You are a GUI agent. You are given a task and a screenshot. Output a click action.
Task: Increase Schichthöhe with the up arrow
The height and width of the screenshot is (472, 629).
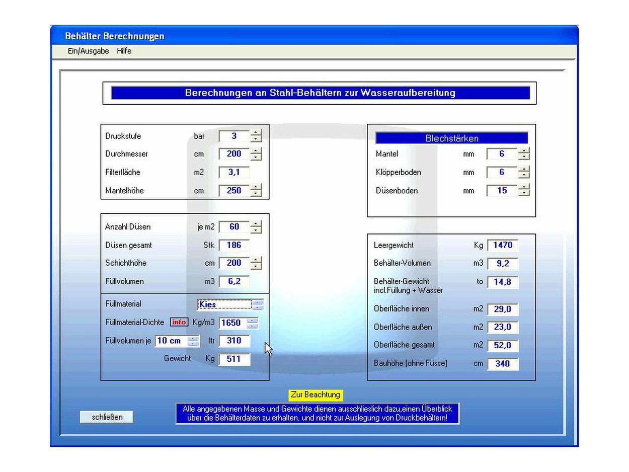point(256,260)
